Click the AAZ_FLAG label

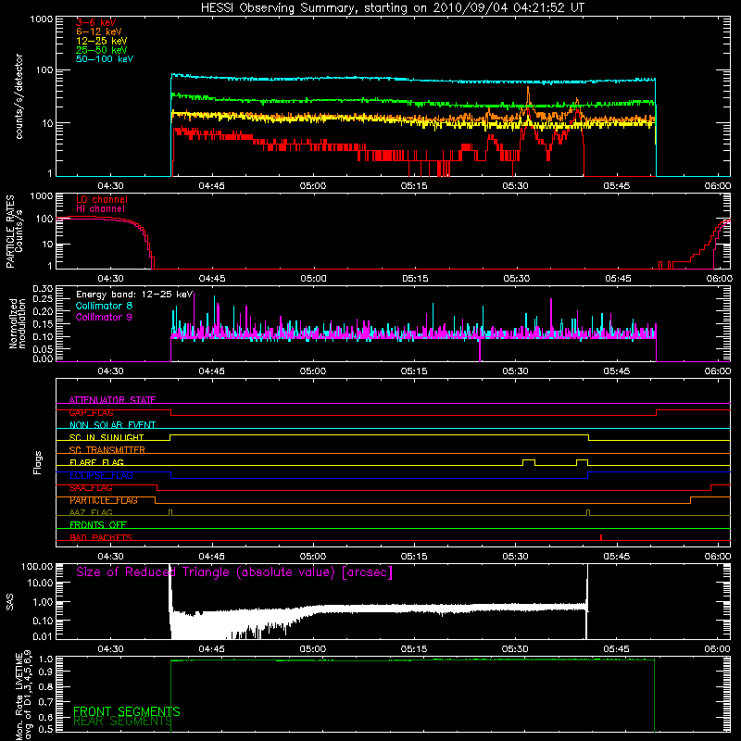[91, 512]
